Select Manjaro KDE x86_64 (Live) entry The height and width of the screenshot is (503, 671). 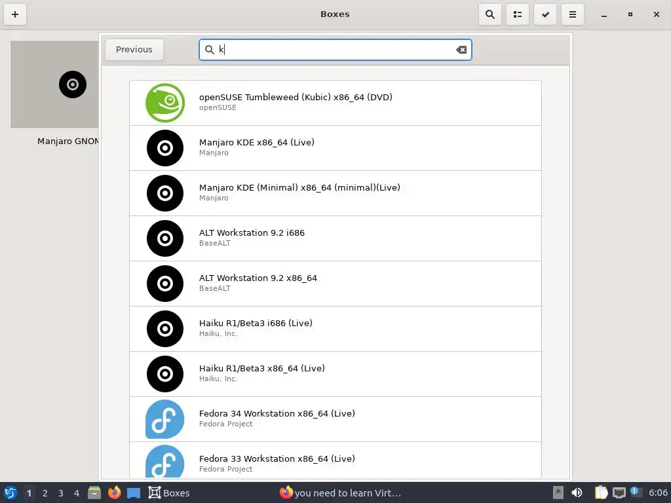click(335, 148)
